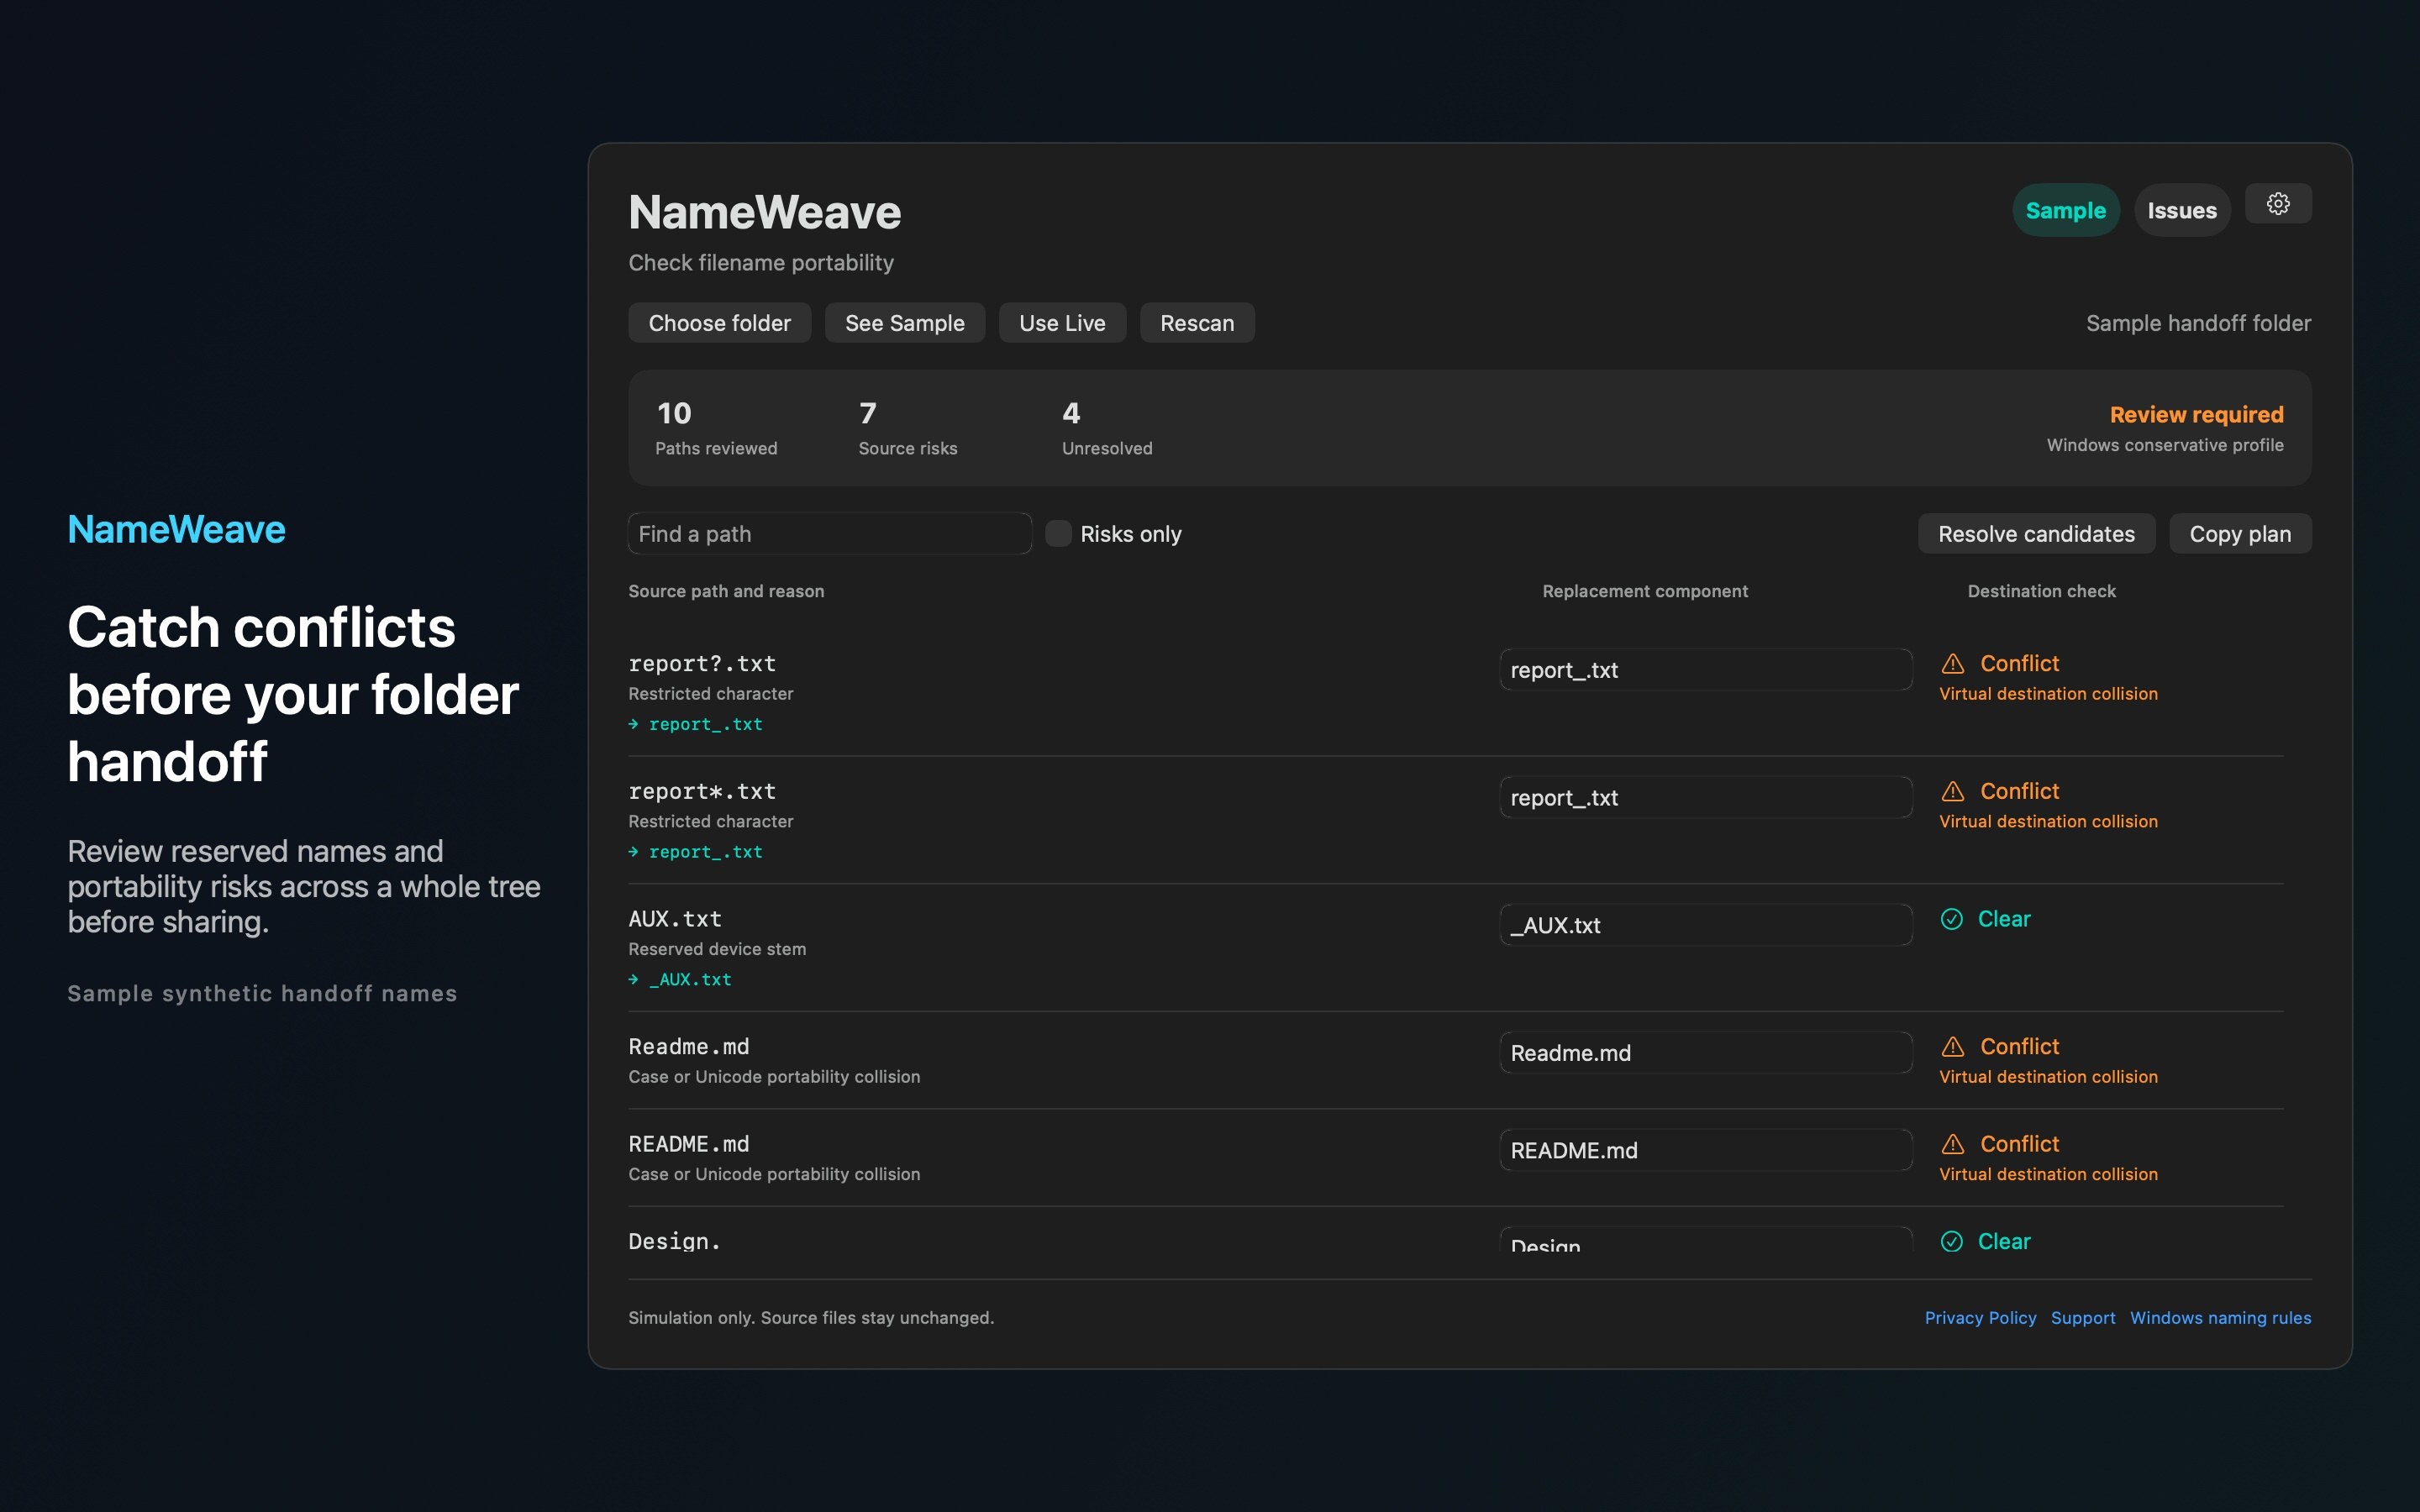Viewport: 2420px width, 1512px height.
Task: Focus the Find a path search field
Action: coord(829,533)
